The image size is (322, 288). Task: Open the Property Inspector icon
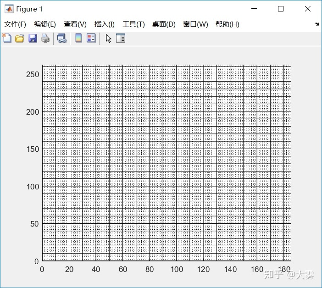tap(121, 38)
